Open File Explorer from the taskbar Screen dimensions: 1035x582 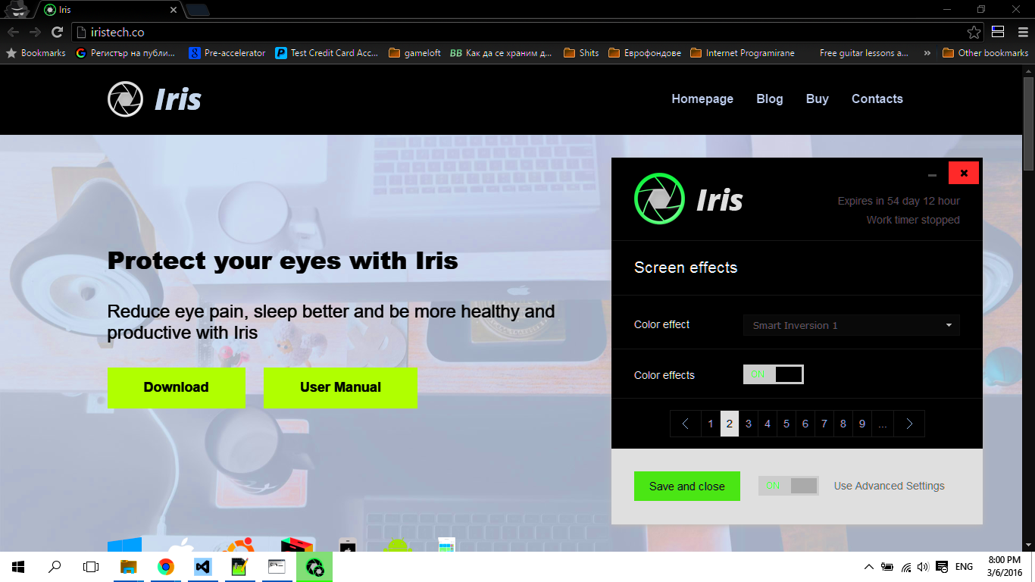click(x=129, y=566)
